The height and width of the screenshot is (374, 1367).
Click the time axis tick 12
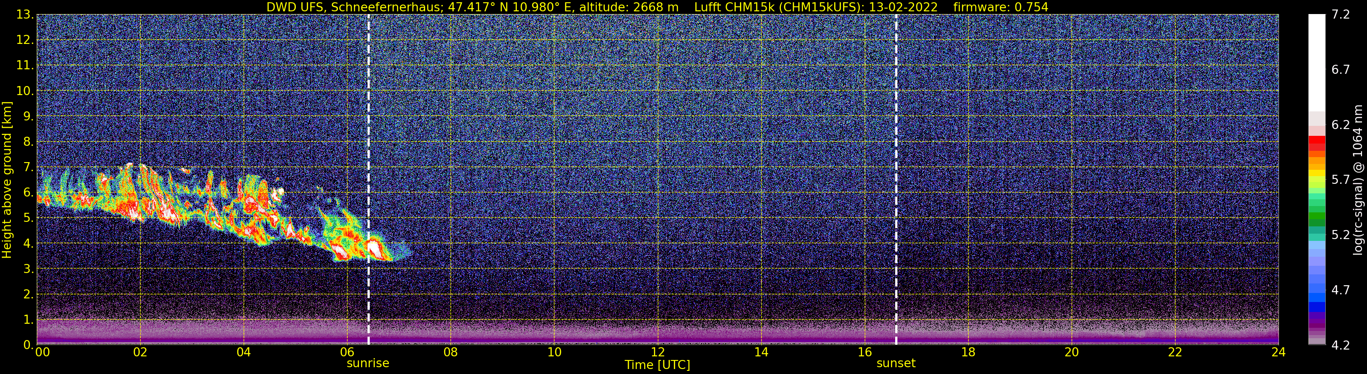[657, 352]
